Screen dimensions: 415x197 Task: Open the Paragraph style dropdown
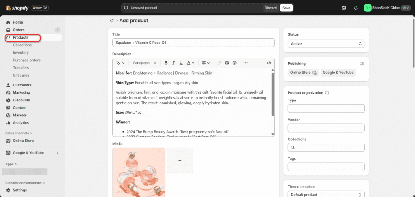pos(145,63)
